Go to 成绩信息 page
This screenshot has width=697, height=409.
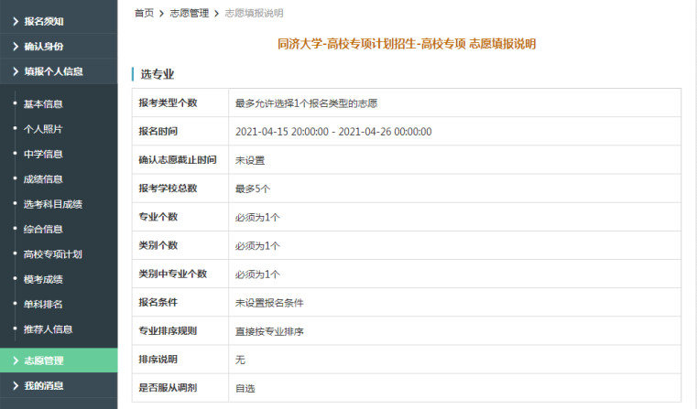(43, 179)
